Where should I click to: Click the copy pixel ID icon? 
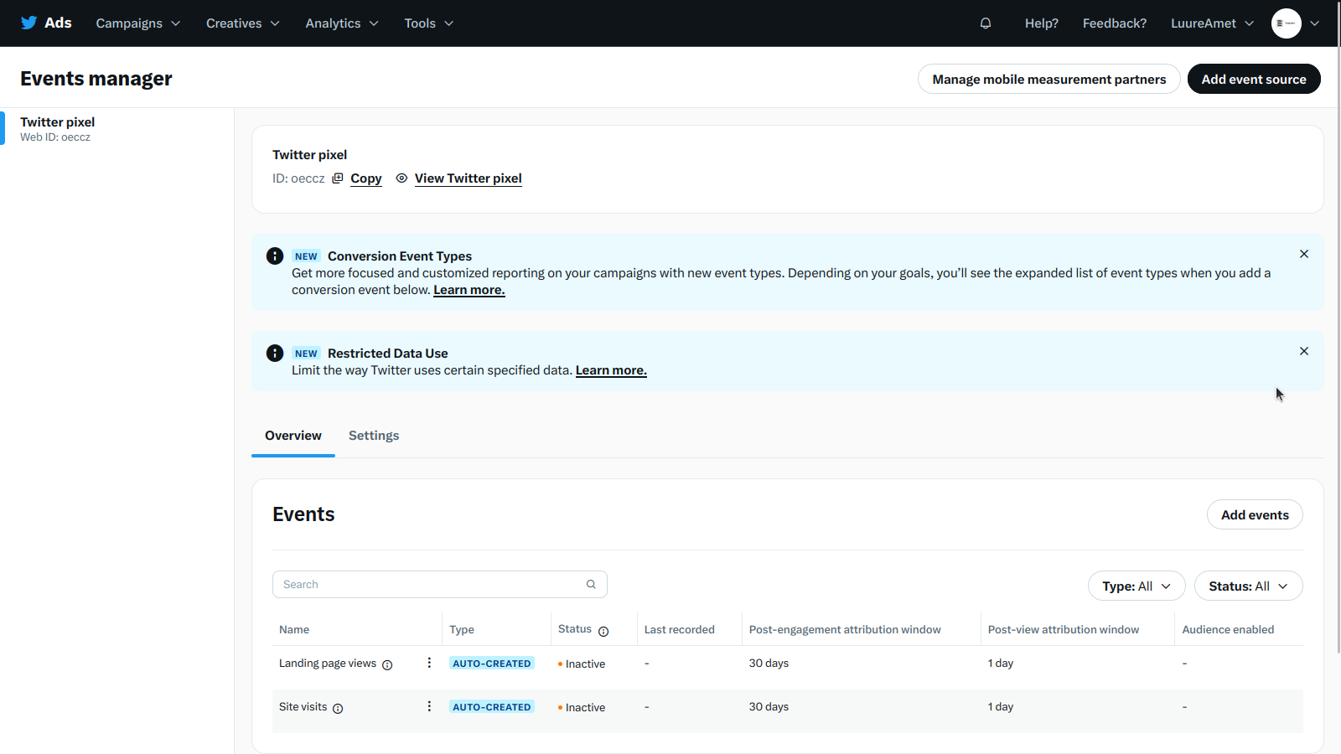[338, 178]
